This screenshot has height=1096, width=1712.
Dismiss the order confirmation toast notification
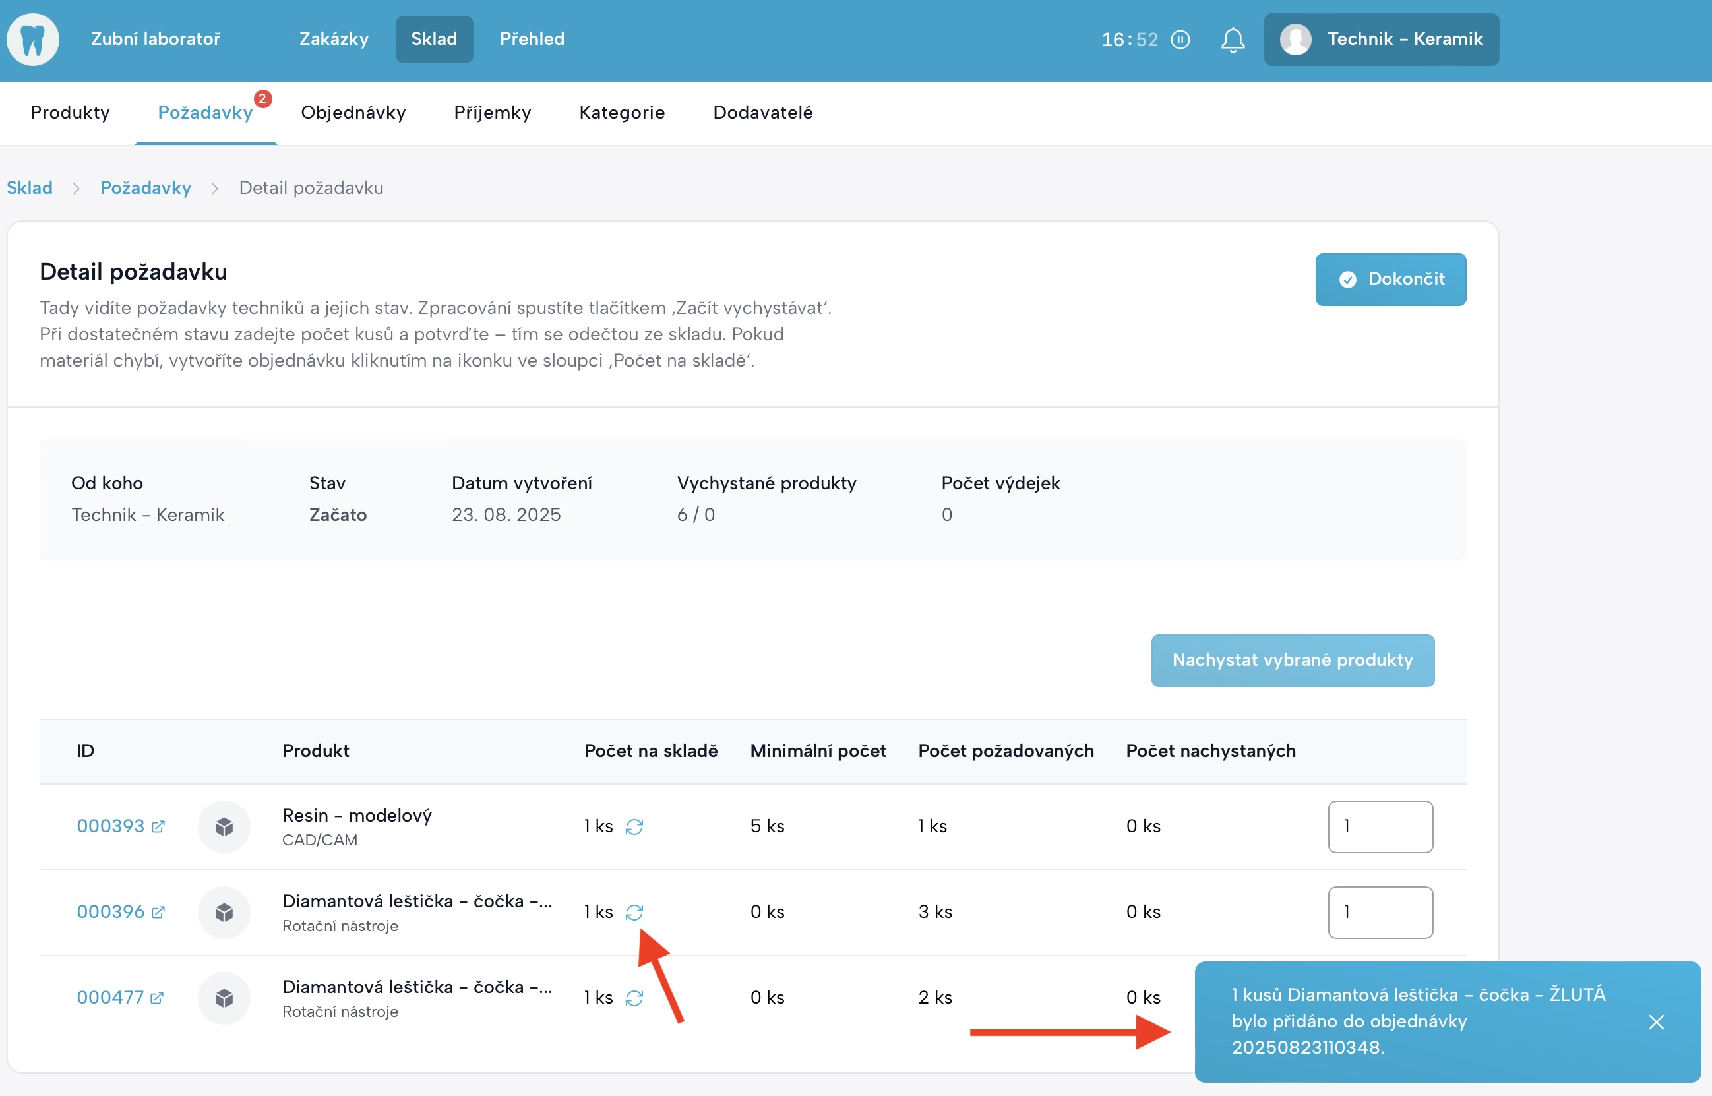click(x=1657, y=1022)
